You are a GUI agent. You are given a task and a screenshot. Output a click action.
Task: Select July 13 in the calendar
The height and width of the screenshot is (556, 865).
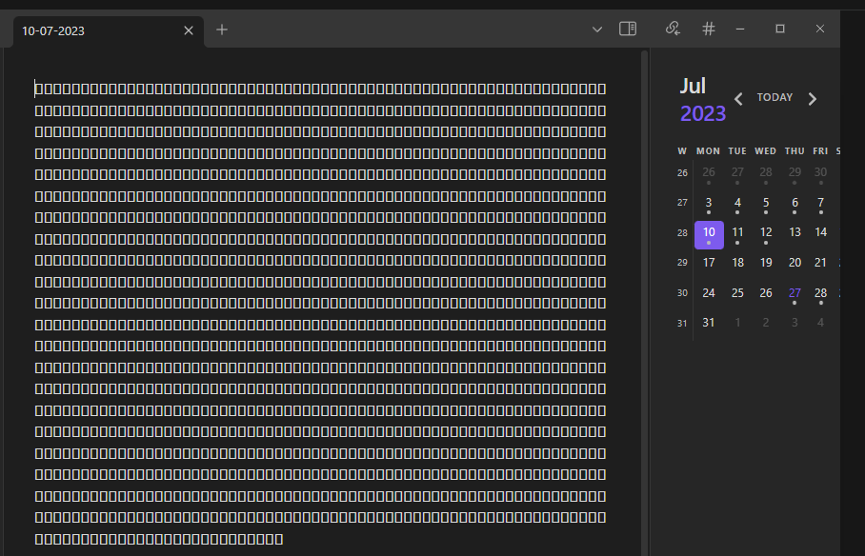click(x=795, y=234)
